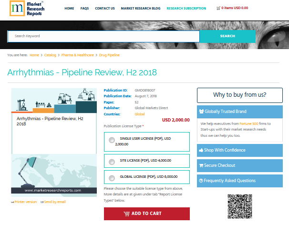Go to Drug Pipeline breadcrumb link

point(109,55)
